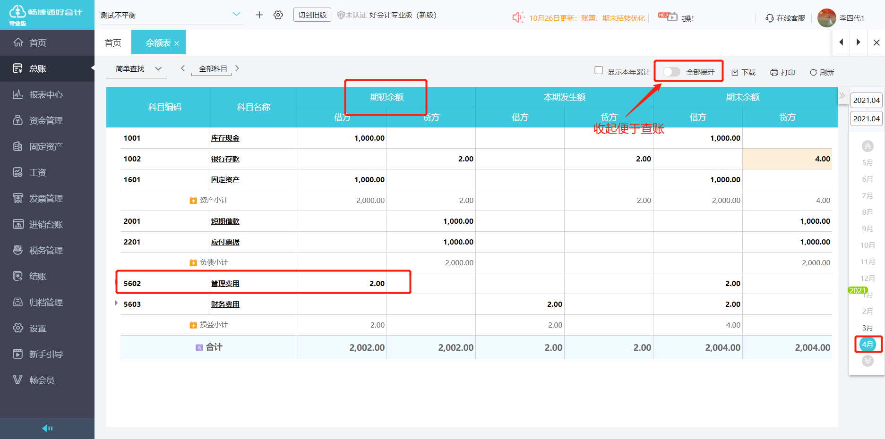Screen dimensions: 885x439
Task: Click the plus icon to add account set
Action: 259,15
